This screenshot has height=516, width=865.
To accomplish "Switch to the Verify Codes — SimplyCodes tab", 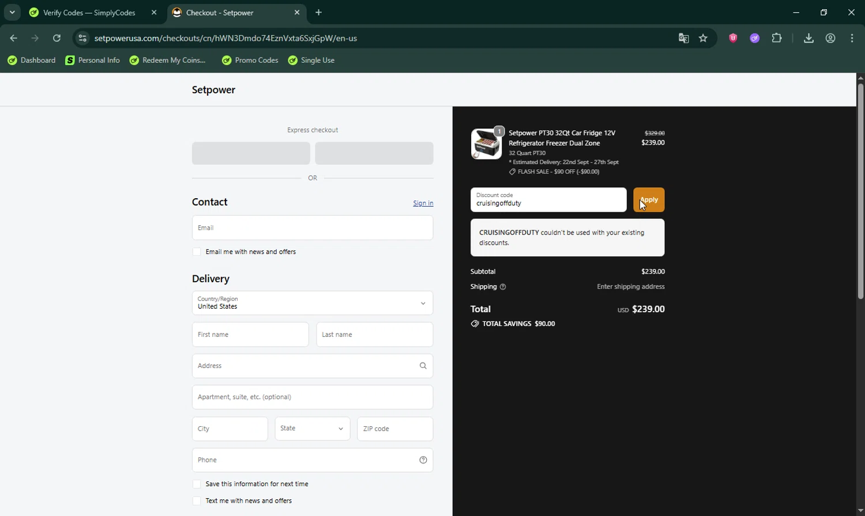I will pyautogui.click(x=89, y=13).
